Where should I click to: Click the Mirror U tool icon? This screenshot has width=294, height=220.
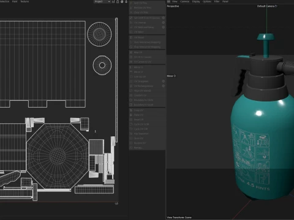click(x=131, y=67)
